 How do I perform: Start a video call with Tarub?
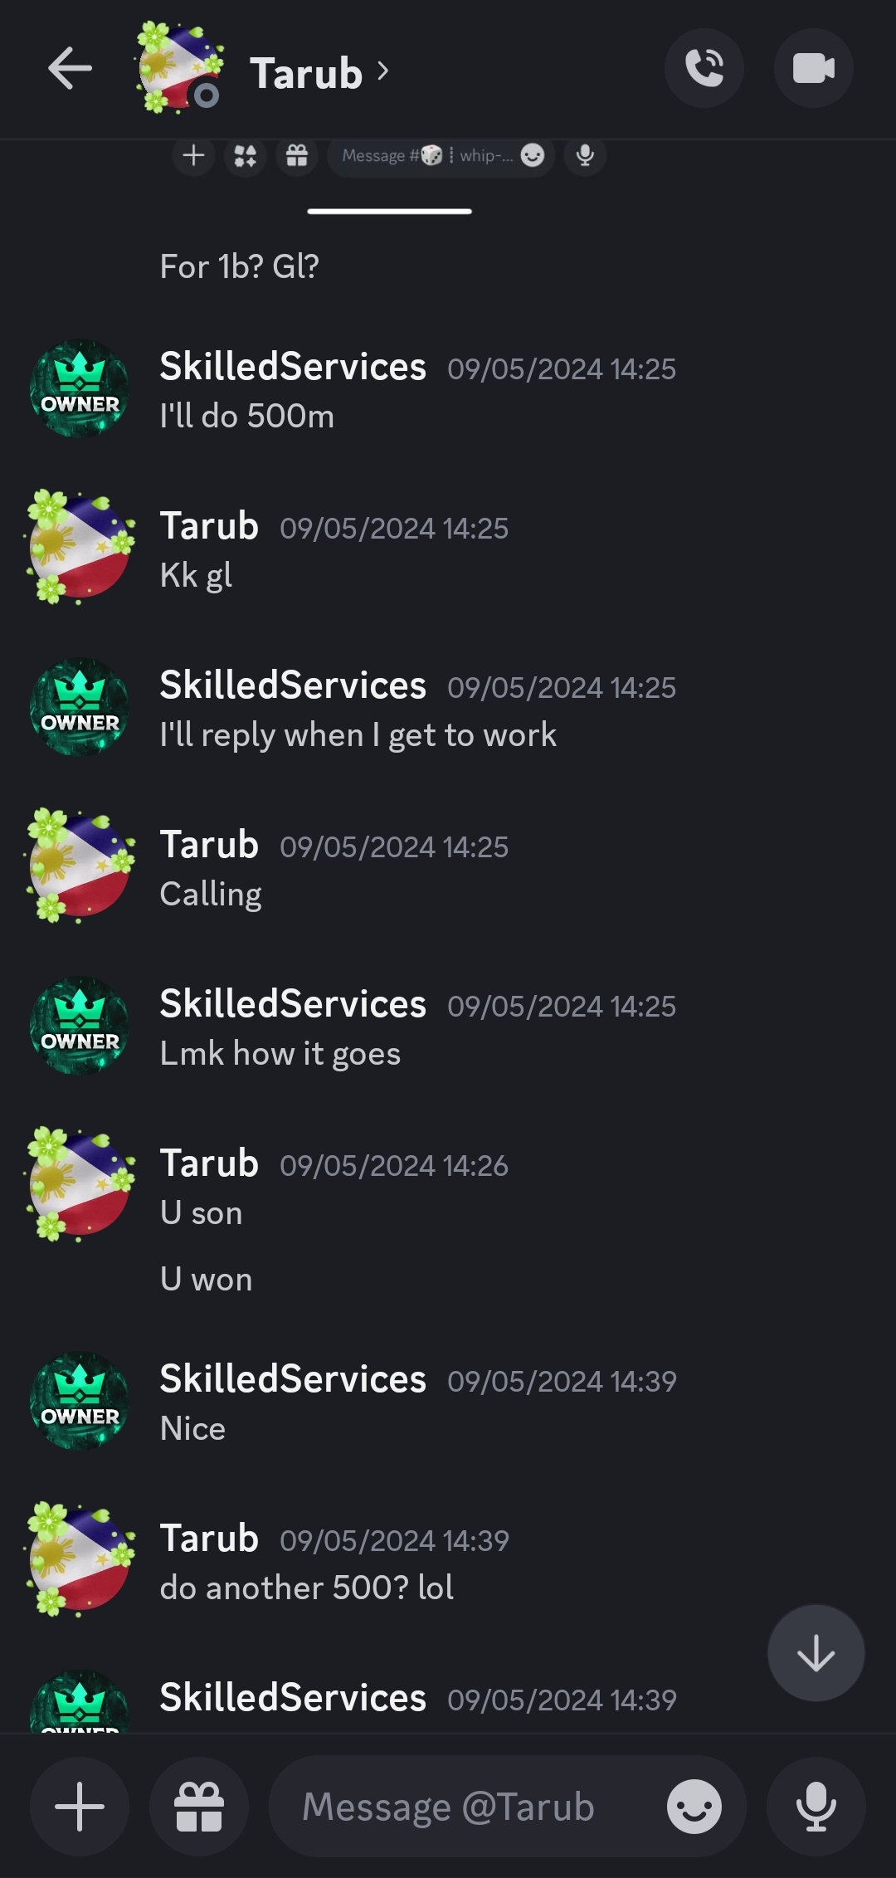(814, 68)
